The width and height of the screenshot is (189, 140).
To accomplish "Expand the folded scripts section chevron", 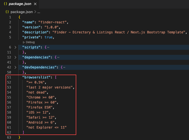I will click(x=15, y=47).
